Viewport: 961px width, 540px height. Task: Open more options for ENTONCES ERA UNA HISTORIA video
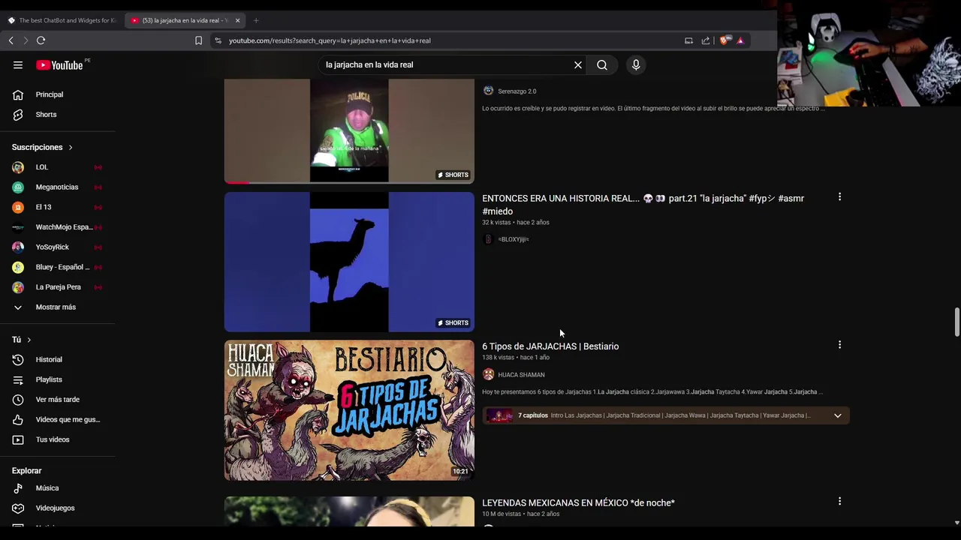click(x=839, y=197)
